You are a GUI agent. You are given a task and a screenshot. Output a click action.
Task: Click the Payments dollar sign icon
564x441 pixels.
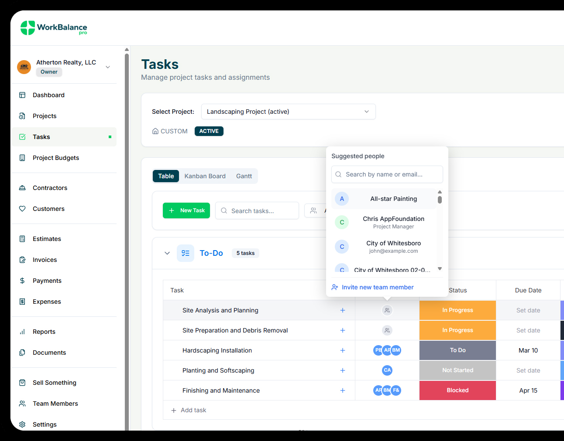pos(22,281)
